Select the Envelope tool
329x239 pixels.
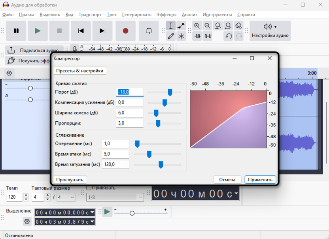coord(181,26)
